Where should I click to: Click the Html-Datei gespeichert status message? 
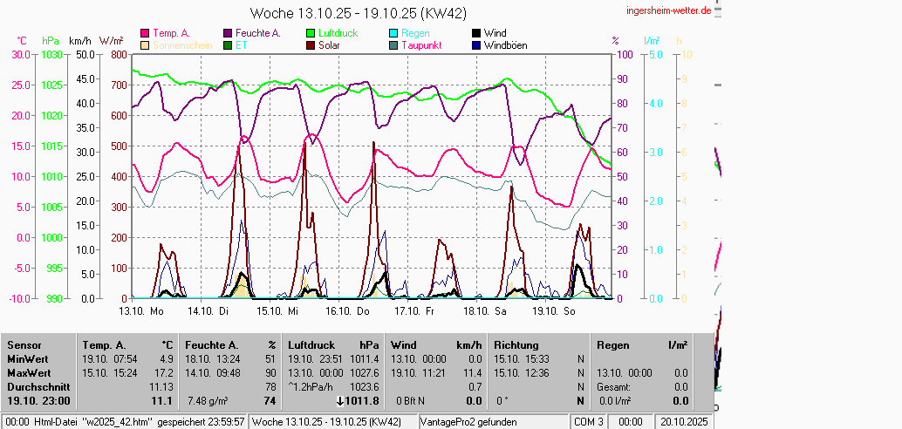pos(126,422)
